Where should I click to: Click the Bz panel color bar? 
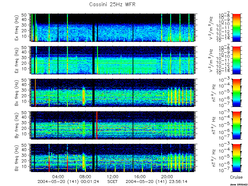click(236, 158)
